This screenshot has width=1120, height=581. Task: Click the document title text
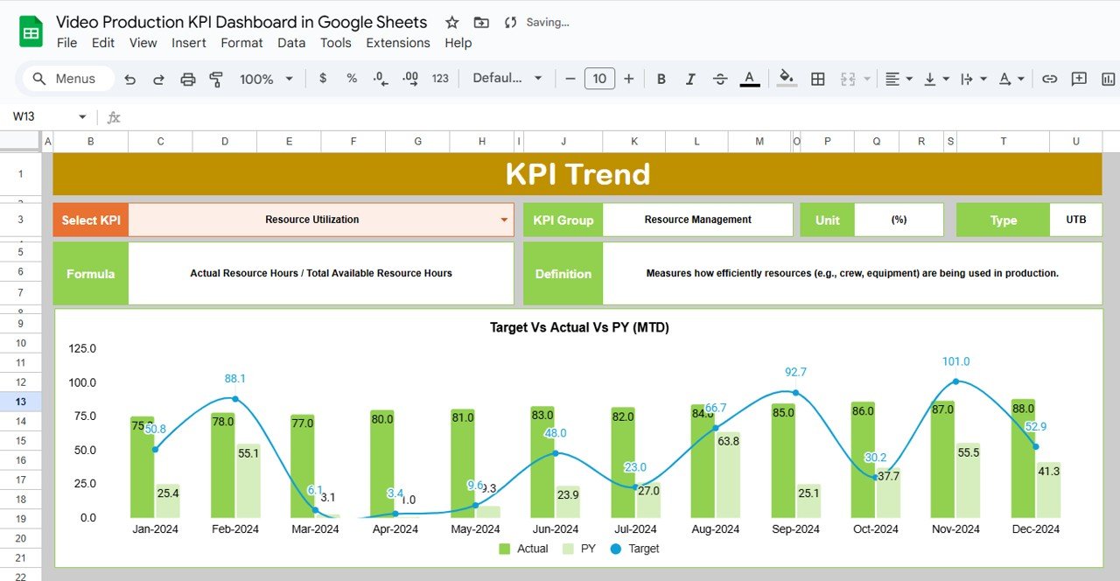tap(241, 22)
